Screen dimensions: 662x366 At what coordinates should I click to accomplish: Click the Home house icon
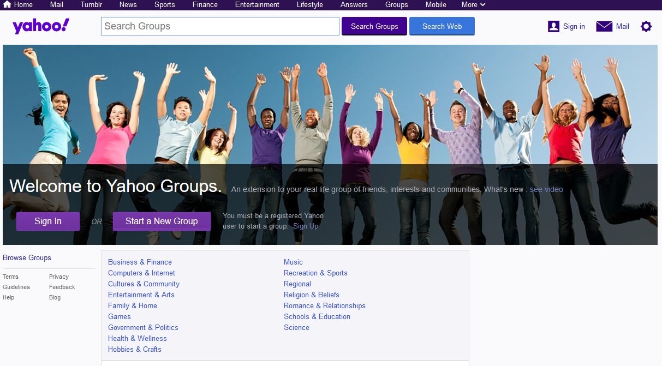coord(7,4)
